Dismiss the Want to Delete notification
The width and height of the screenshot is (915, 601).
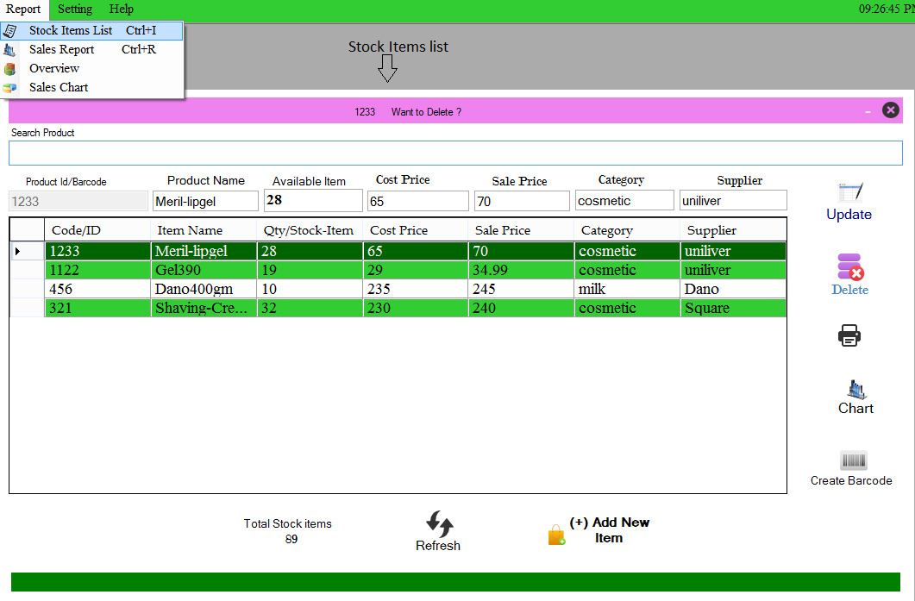coord(891,110)
